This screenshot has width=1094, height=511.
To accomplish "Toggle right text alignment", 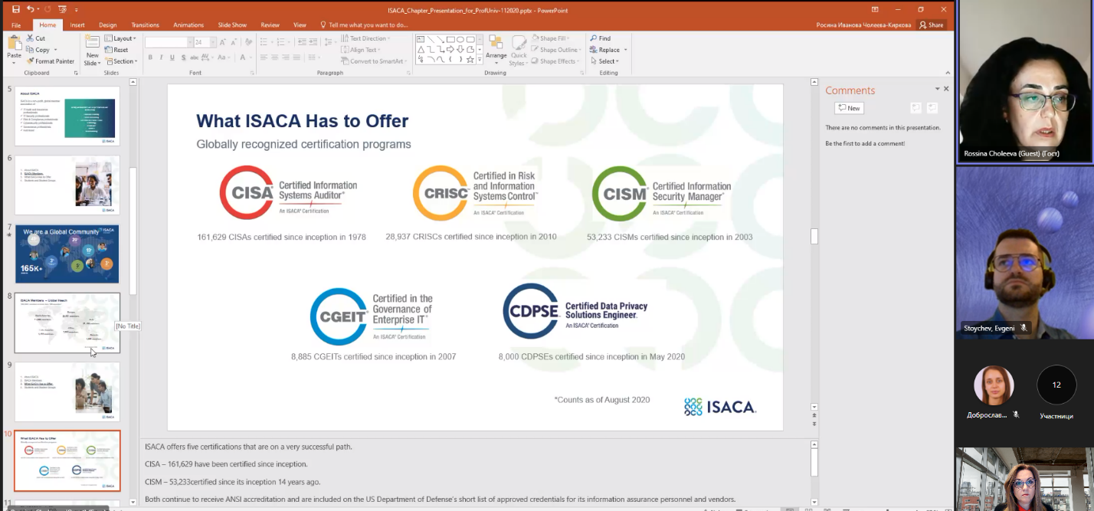I will (x=286, y=57).
